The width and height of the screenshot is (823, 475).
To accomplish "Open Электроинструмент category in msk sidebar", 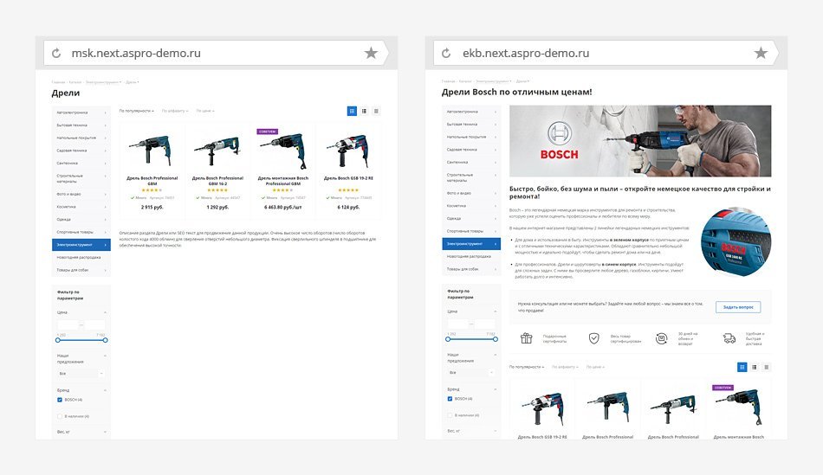I will [81, 245].
